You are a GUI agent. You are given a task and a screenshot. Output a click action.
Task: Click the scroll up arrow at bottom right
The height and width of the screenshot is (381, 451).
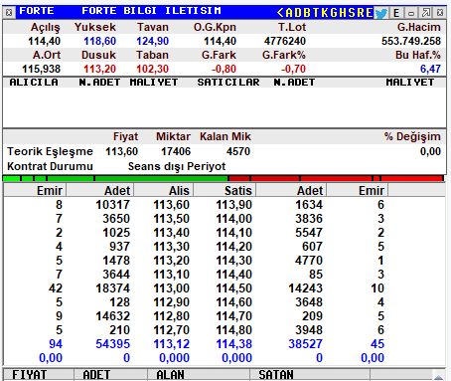[439, 377]
